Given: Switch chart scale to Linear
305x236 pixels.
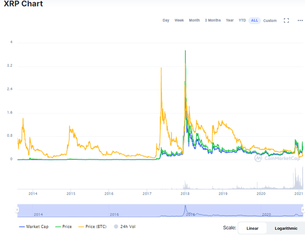Looking at the screenshot, I should coord(252,228).
